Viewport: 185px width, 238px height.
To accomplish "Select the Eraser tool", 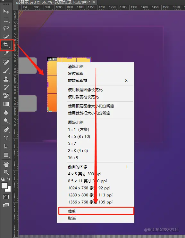I will tap(6, 96).
